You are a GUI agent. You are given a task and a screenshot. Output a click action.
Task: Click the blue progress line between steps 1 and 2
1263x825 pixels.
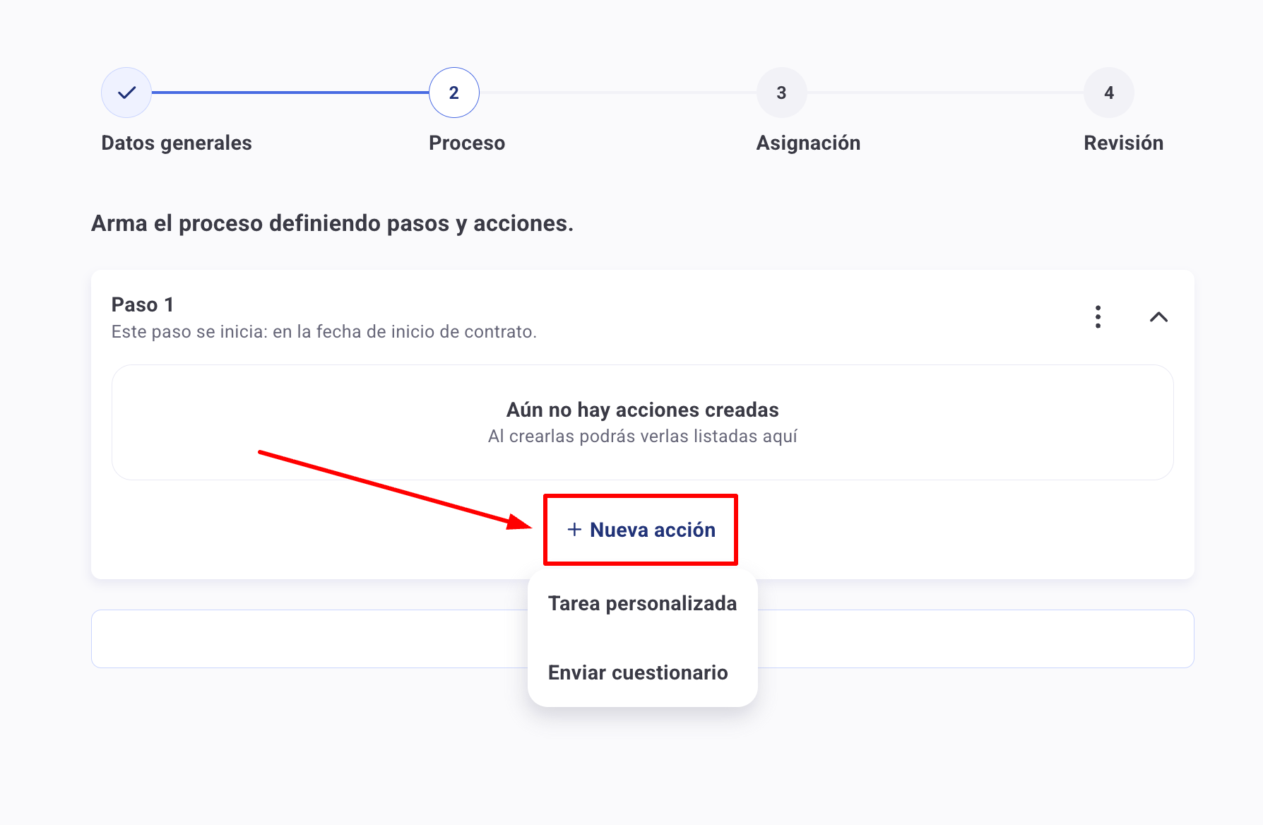[290, 93]
